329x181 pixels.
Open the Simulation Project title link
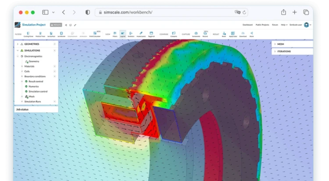(34, 25)
